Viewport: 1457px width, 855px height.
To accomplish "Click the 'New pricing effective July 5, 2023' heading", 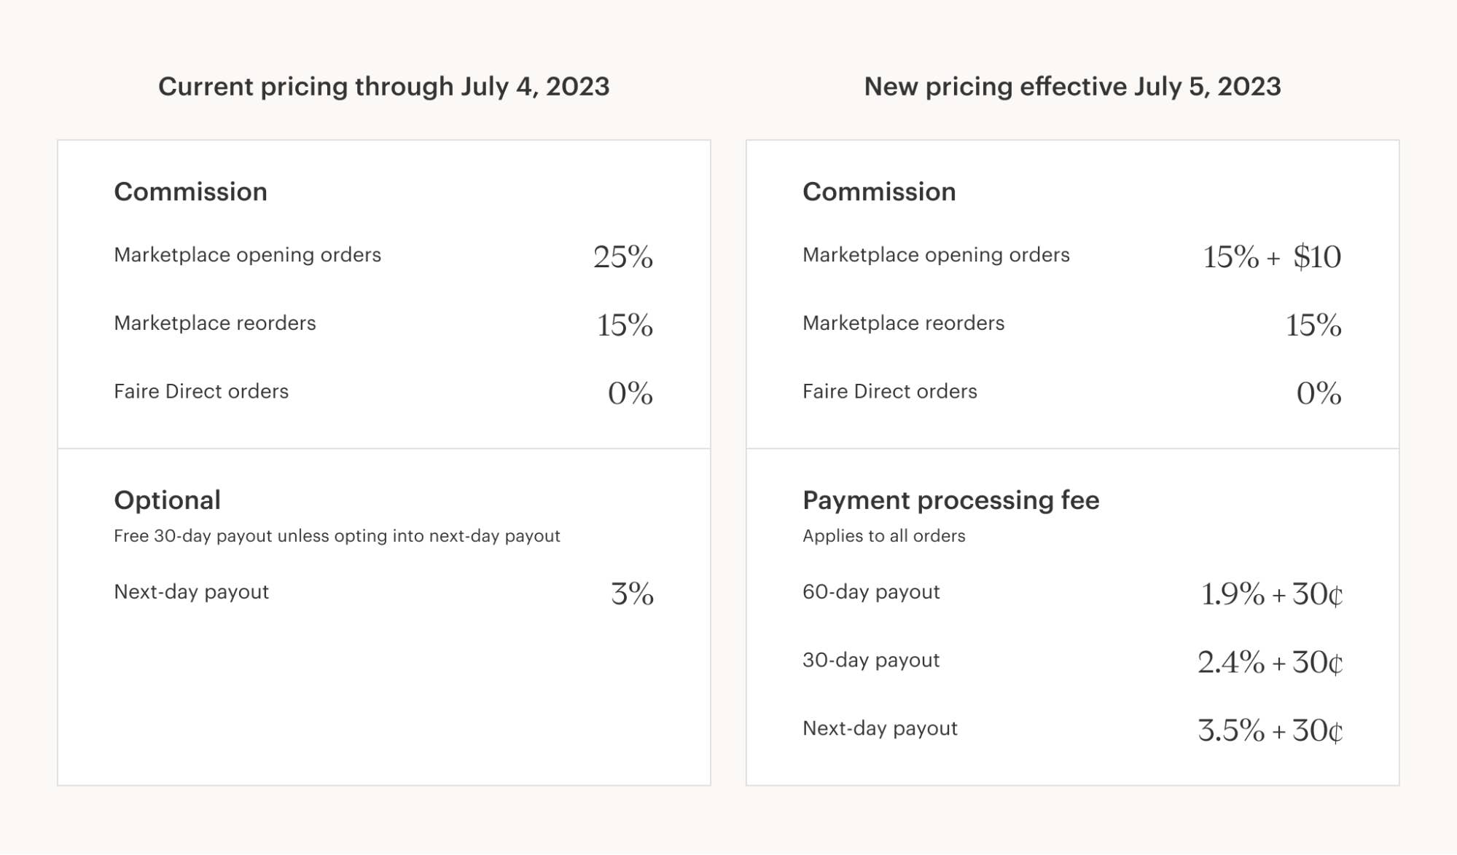I will coord(1072,87).
